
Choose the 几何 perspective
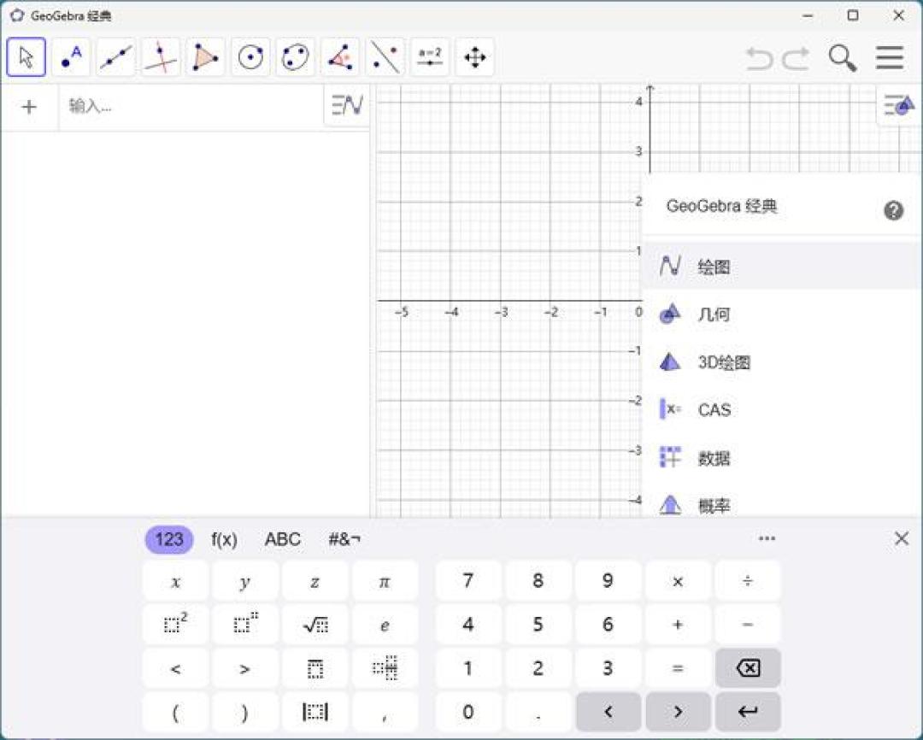(780, 314)
